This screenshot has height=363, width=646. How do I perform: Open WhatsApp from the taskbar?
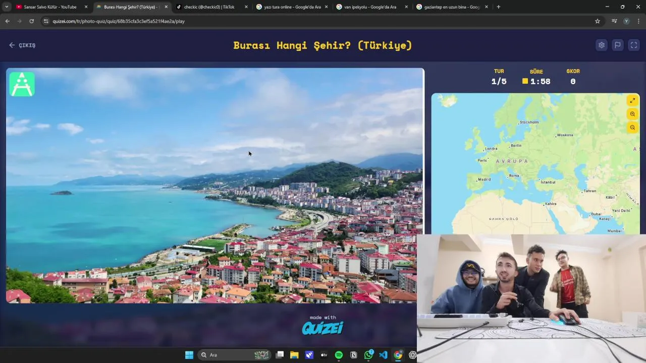point(368,355)
